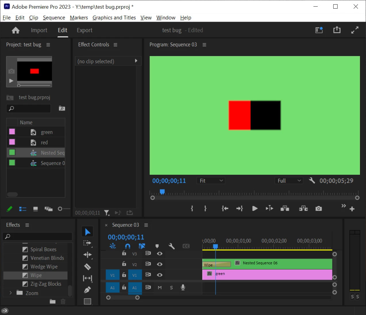Maximize video output fullscreen icon

(x=355, y=30)
